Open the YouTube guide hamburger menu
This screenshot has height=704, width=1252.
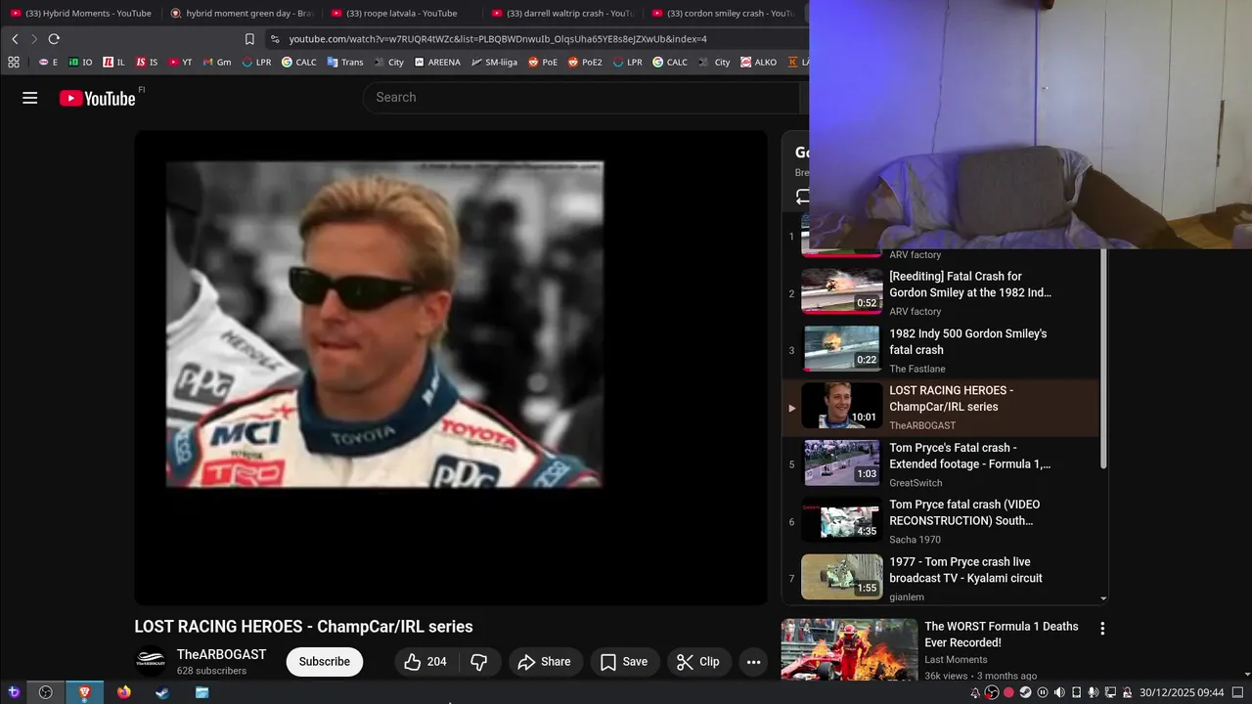[30, 98]
